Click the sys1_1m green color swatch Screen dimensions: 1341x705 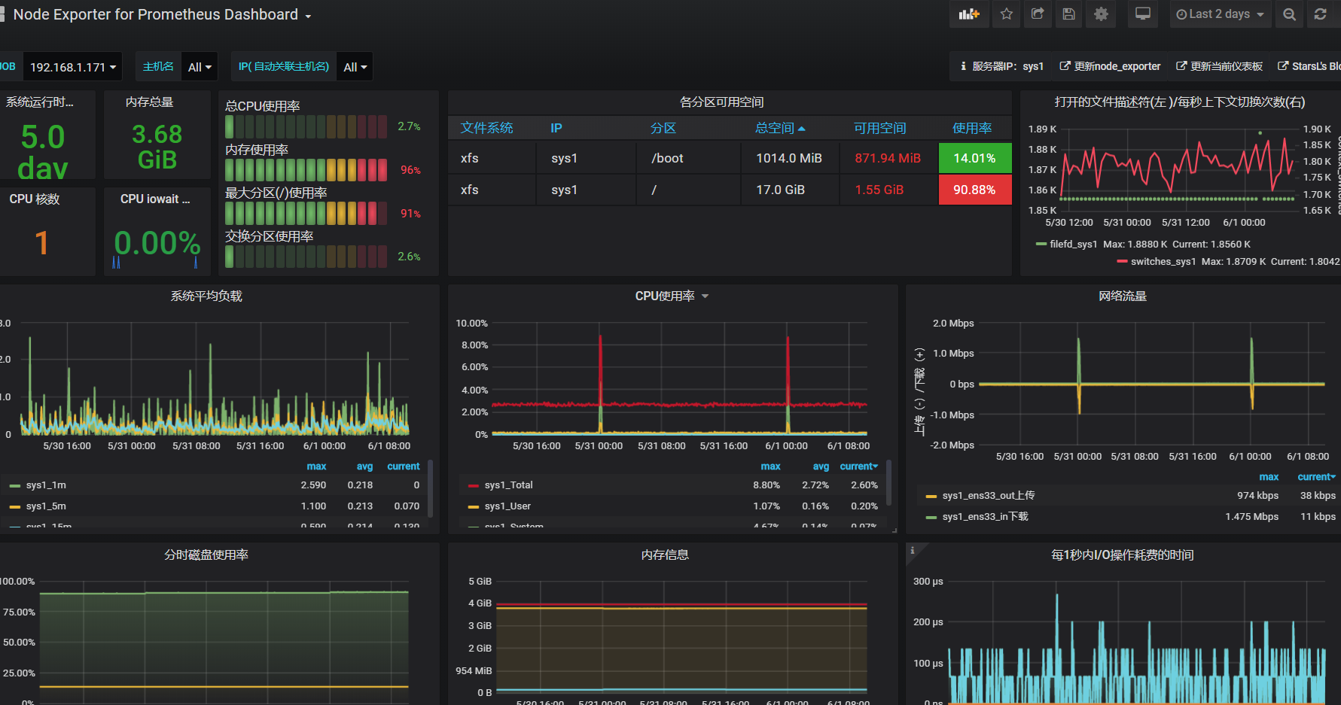[x=15, y=486]
